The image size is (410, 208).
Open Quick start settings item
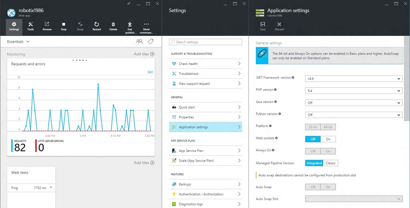pyautogui.click(x=205, y=107)
